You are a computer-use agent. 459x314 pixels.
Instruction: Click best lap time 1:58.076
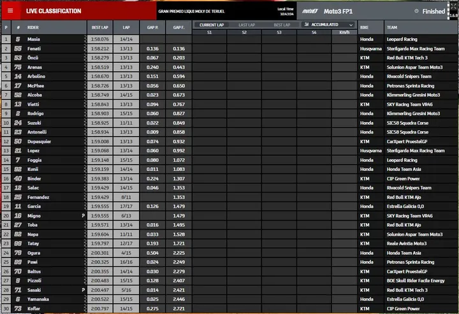click(100, 39)
